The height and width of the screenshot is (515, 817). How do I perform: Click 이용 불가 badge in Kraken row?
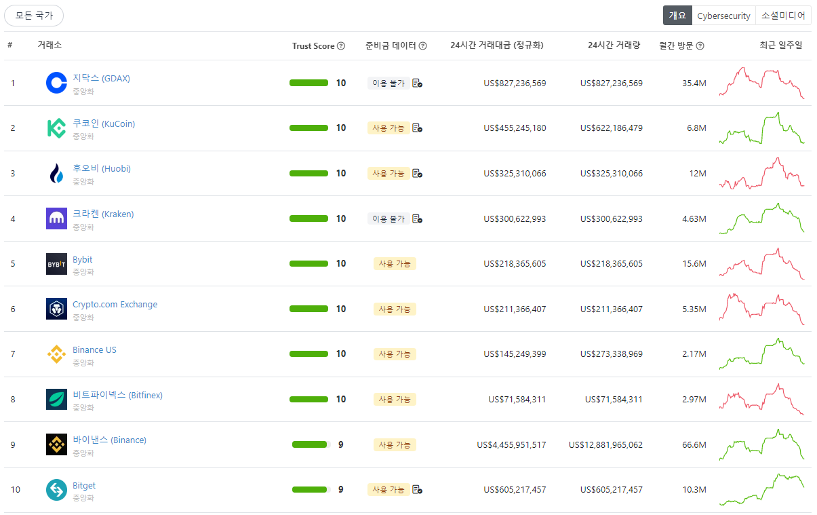click(388, 218)
